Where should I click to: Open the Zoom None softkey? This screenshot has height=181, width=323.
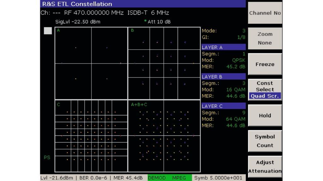pyautogui.click(x=265, y=38)
